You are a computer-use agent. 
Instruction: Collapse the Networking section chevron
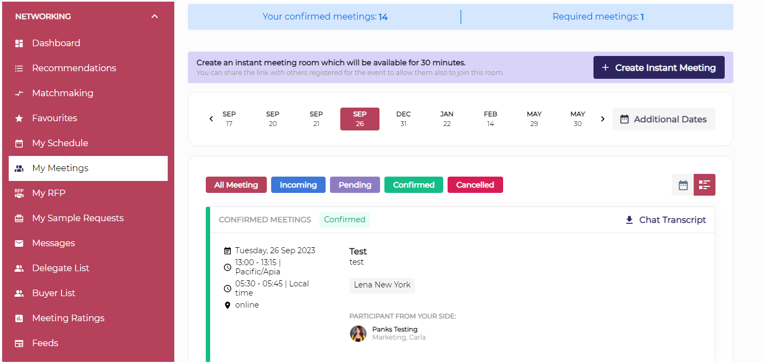[155, 16]
